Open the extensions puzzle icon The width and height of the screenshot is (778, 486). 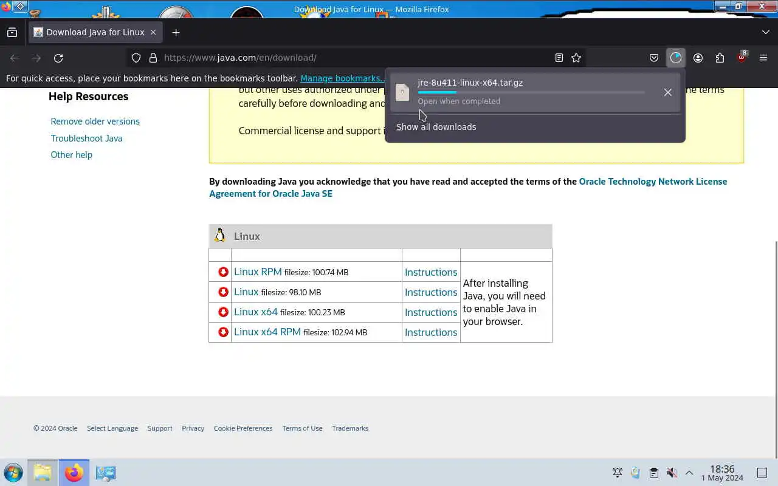click(720, 58)
